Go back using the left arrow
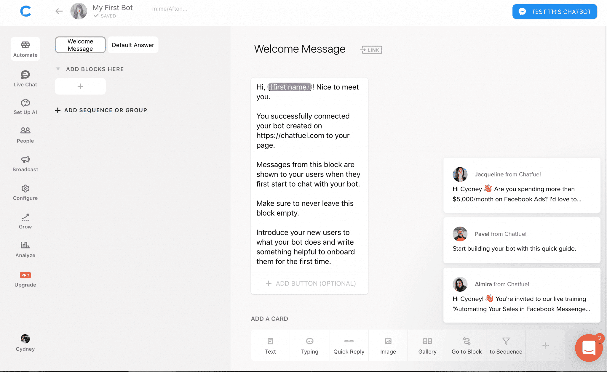607x372 pixels. (x=59, y=11)
